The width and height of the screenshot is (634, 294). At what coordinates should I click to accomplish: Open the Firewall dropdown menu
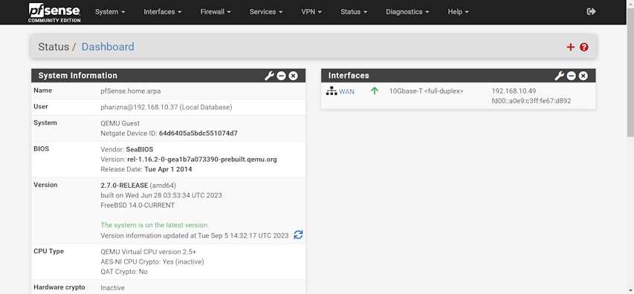[x=216, y=12]
